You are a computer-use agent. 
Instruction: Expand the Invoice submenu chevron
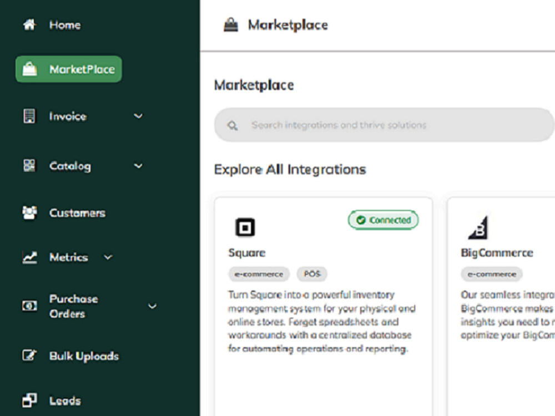138,116
